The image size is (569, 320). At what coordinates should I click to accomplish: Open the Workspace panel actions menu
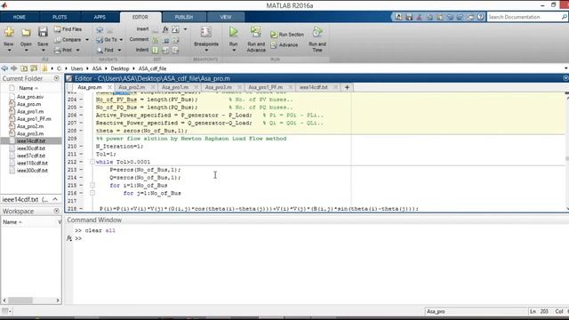56,211
